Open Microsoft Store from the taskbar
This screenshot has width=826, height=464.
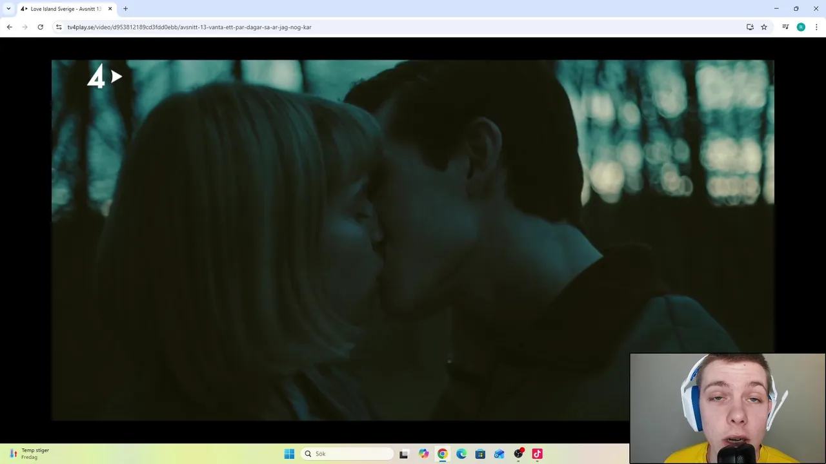480,454
